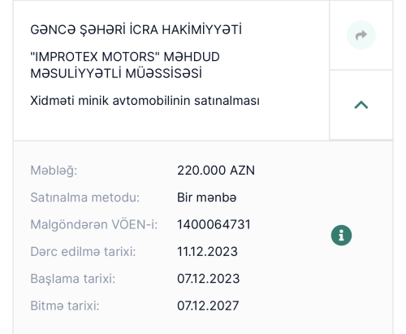Select the start date 07.12.2023

[x=209, y=279]
